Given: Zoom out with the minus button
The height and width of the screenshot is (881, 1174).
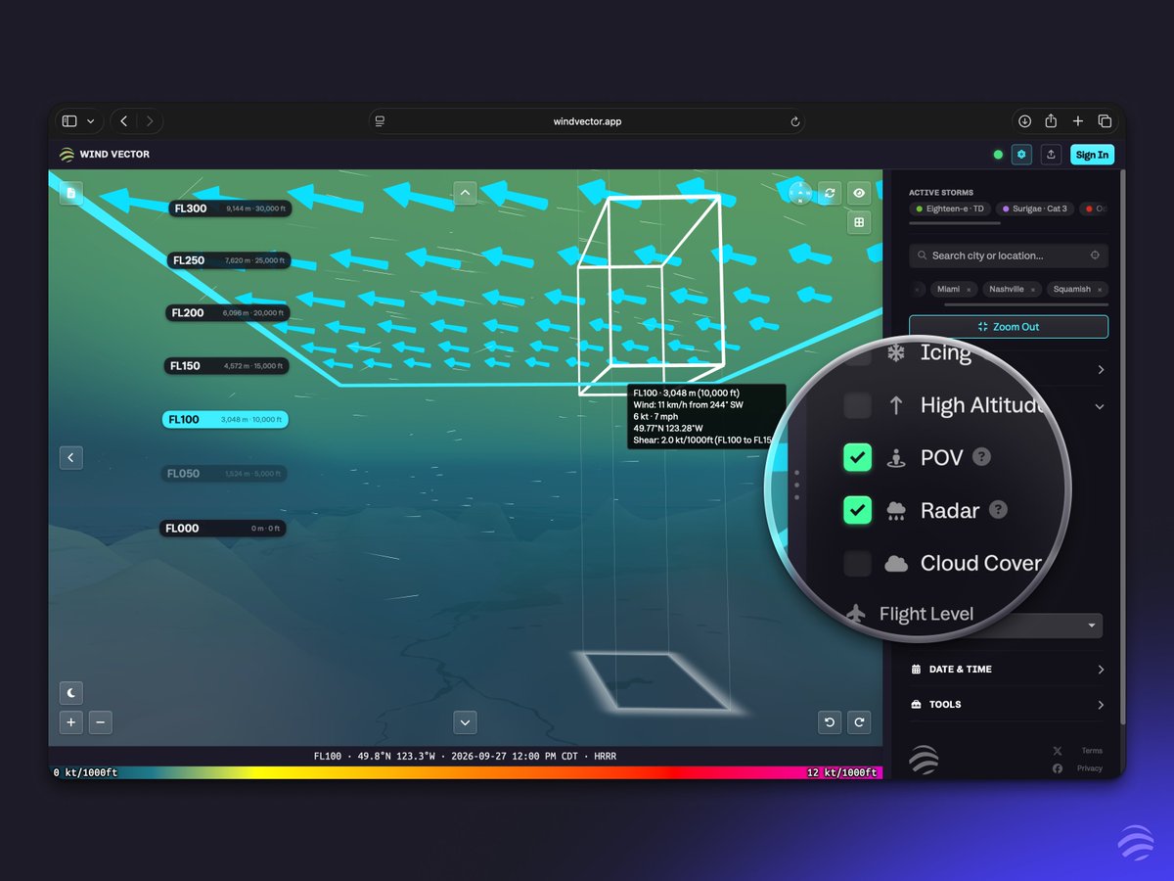Looking at the screenshot, I should [101, 723].
